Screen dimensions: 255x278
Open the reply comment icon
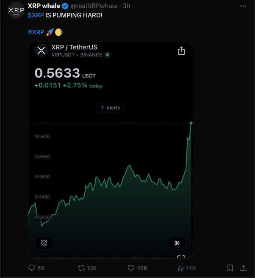(32, 268)
